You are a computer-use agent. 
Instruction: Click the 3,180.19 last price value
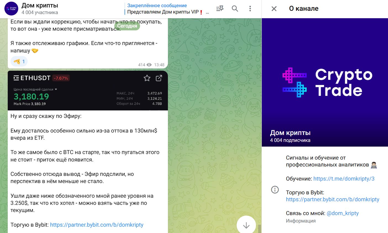[x=31, y=97]
